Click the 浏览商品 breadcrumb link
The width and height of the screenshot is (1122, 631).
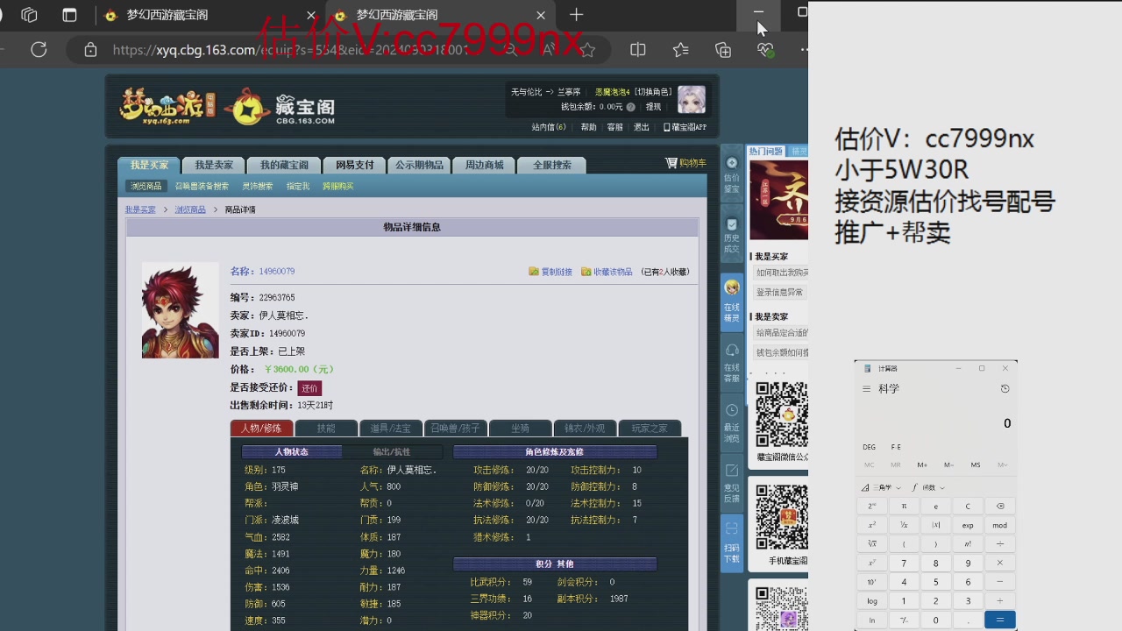click(190, 209)
